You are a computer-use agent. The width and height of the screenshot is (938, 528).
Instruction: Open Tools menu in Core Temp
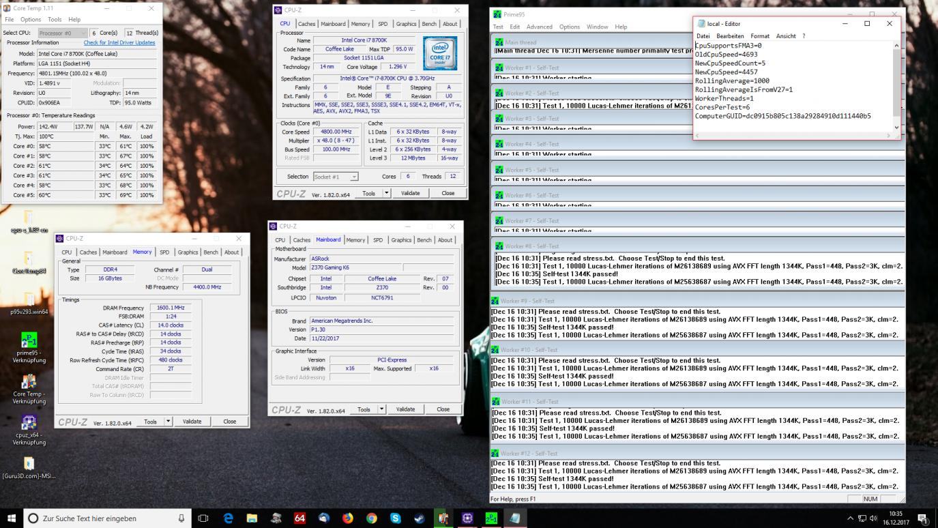[55, 20]
